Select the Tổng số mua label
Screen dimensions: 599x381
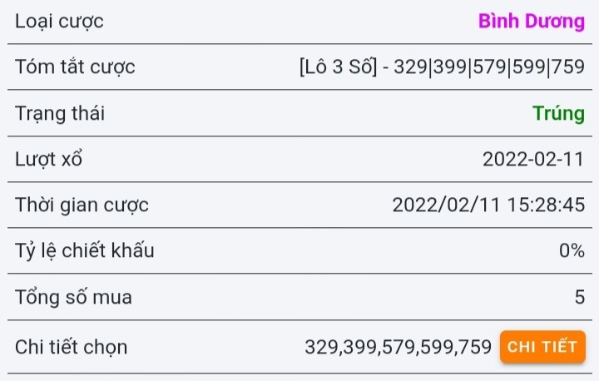coord(73,297)
